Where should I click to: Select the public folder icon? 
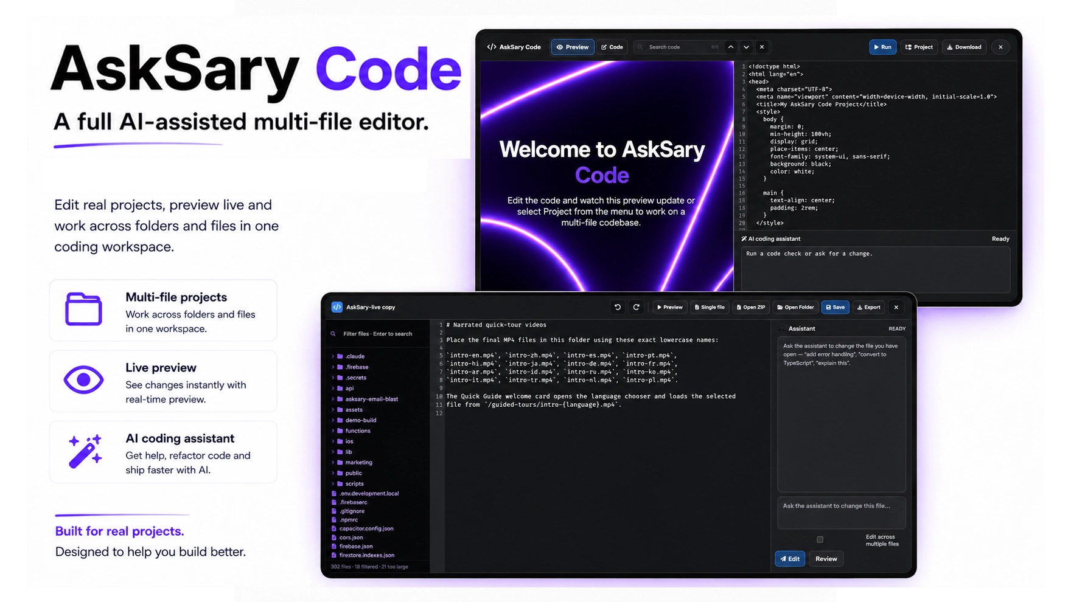click(x=340, y=473)
